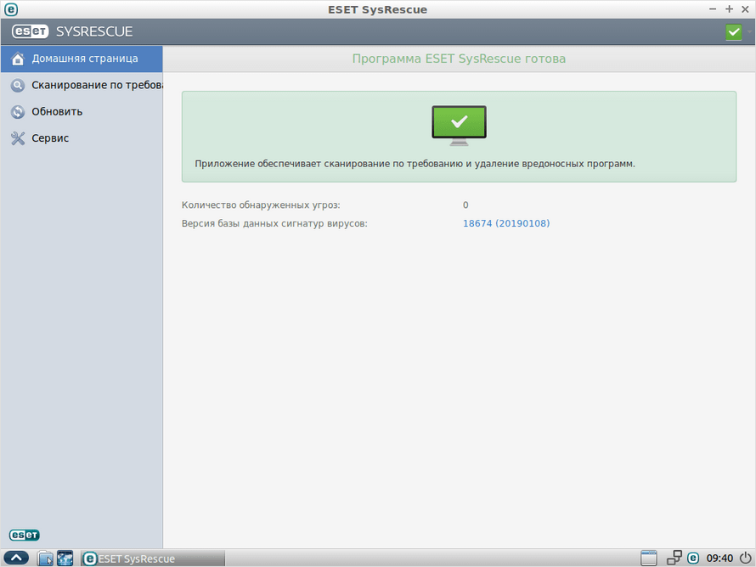This screenshot has height=567, width=756.
Task: Select Домашняя страница in the sidebar
Action: (84, 59)
